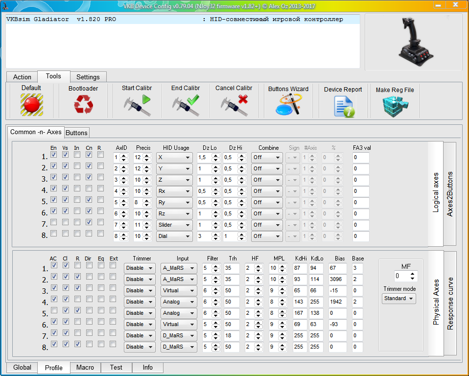The height and width of the screenshot is (376, 469).
Task: Select the VKBsim Gladiator device row
Action: point(183,20)
